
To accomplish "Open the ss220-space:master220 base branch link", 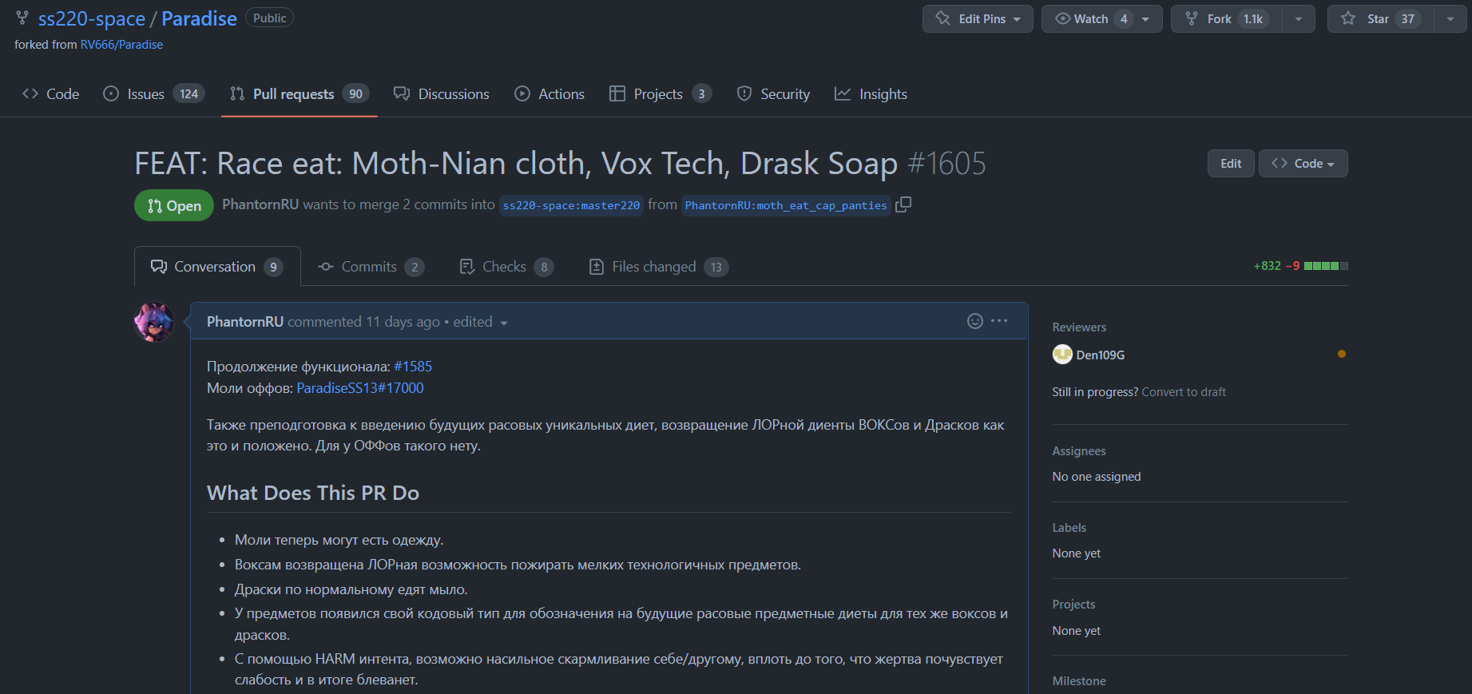I will click(x=571, y=205).
